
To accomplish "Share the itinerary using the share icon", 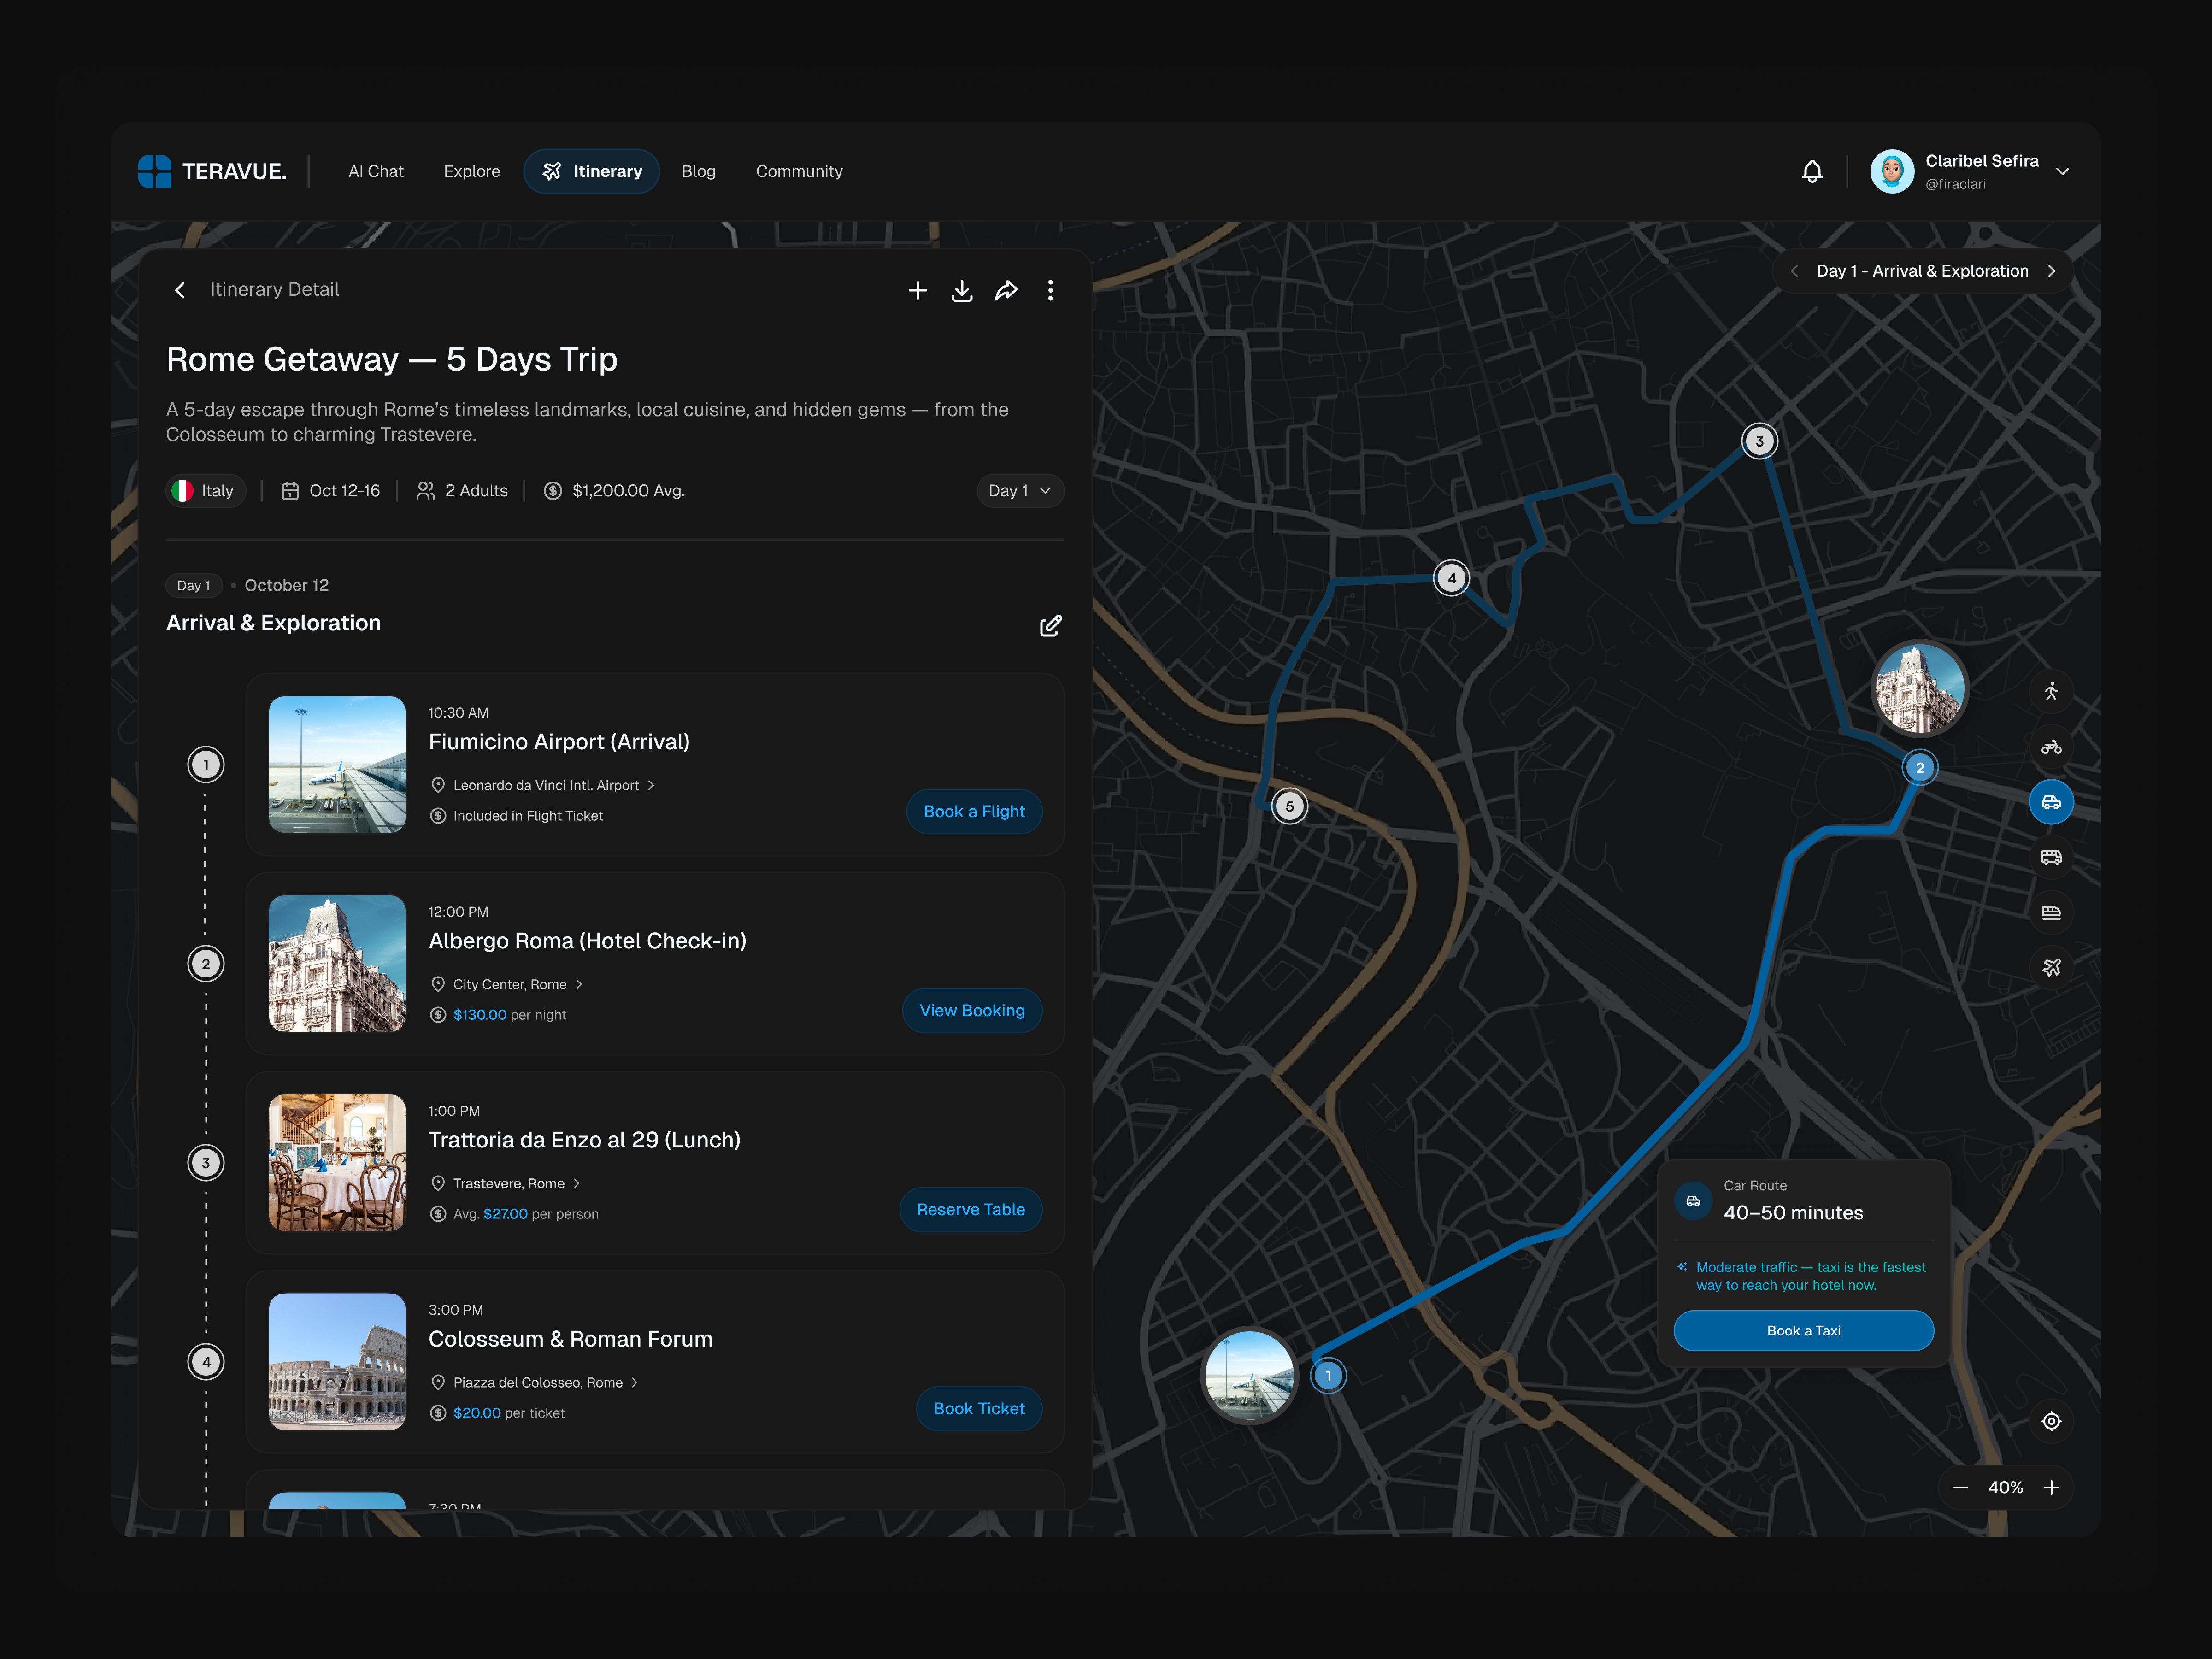I will point(1006,290).
